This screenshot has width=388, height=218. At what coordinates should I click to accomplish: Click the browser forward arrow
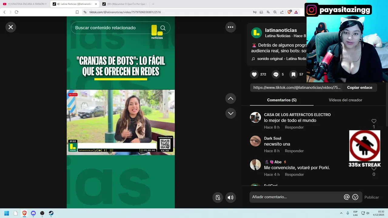[10, 12]
